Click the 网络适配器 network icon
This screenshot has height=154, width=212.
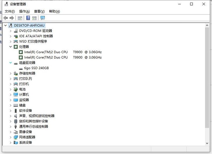(x=16, y=137)
